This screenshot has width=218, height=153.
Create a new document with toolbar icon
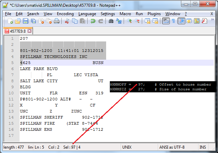tap(10, 21)
